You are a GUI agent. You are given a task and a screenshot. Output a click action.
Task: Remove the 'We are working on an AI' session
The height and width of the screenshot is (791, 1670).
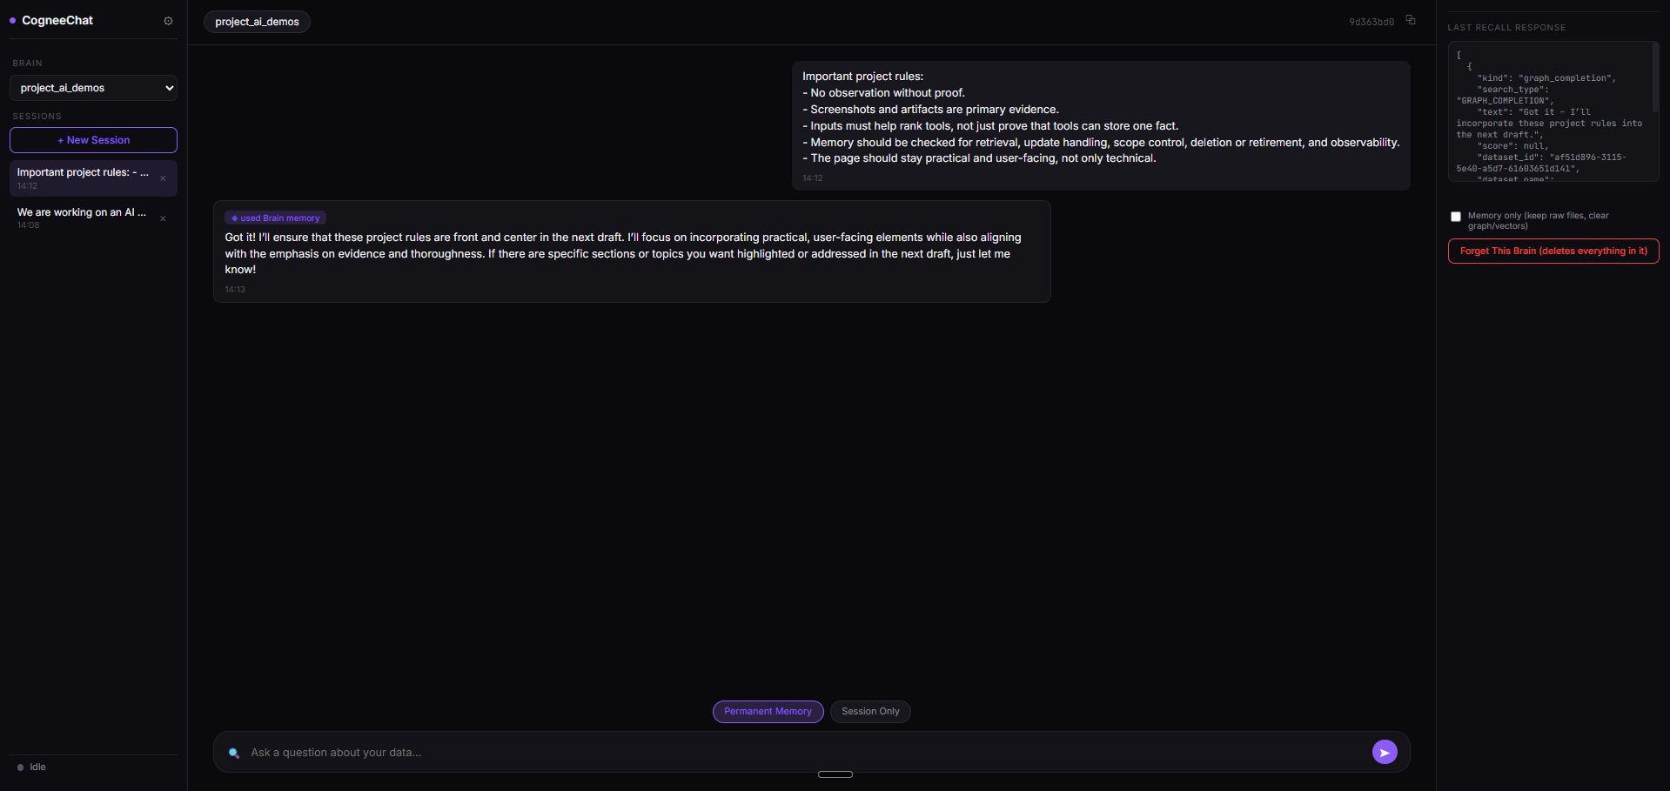coord(163,218)
